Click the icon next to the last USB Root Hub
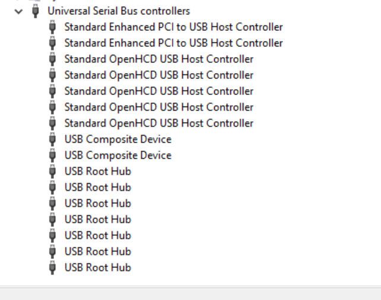Viewport: 381px width, 300px height. pos(52,267)
